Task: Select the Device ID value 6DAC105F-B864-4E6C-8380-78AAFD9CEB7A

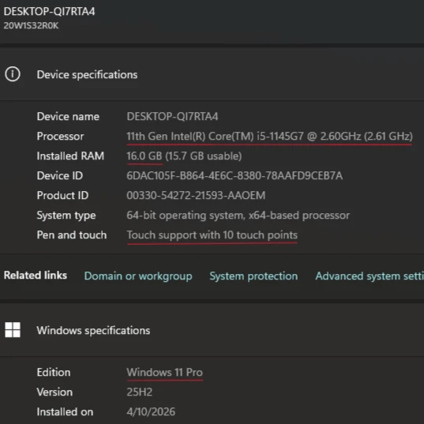Action: [x=235, y=175]
